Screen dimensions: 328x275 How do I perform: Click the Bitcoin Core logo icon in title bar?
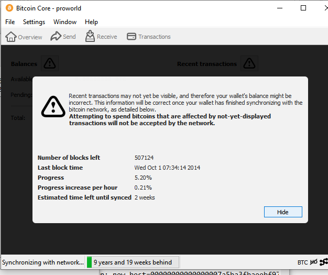point(9,8)
